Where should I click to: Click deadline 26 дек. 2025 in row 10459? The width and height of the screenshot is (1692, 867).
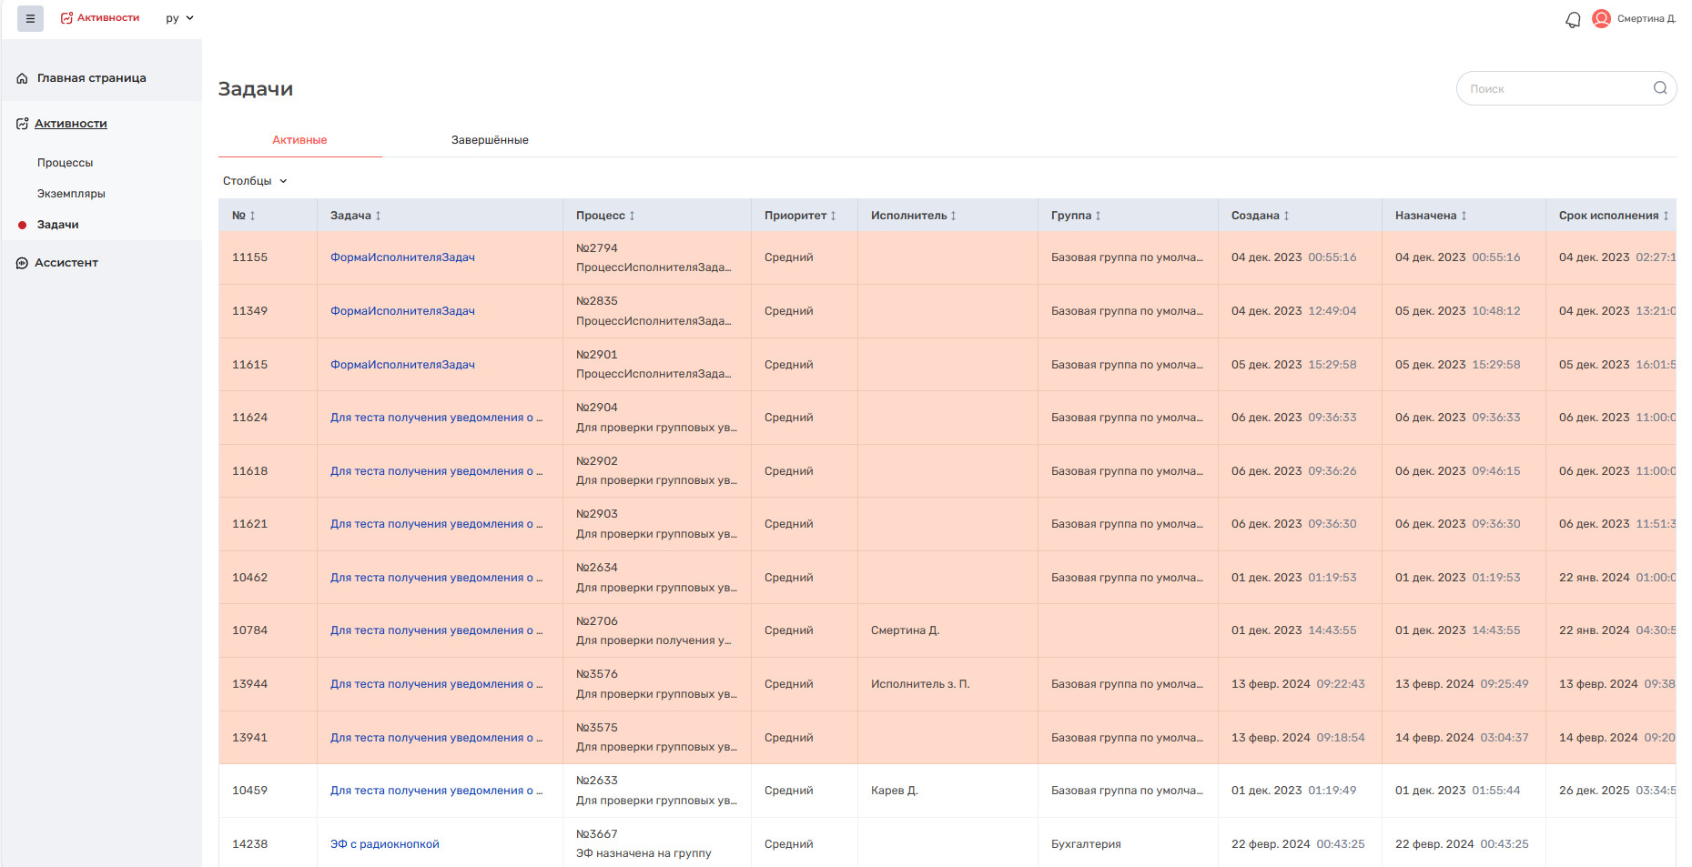coord(1616,791)
